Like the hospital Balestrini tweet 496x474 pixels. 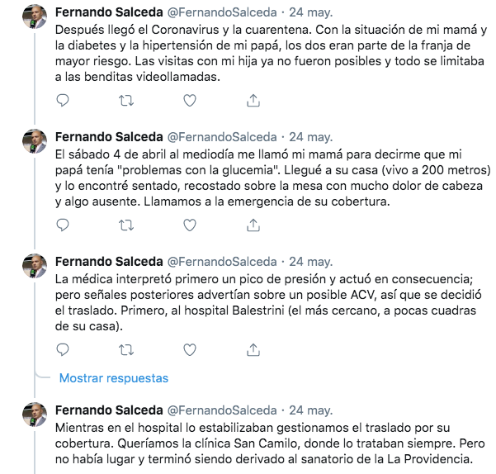click(x=190, y=349)
